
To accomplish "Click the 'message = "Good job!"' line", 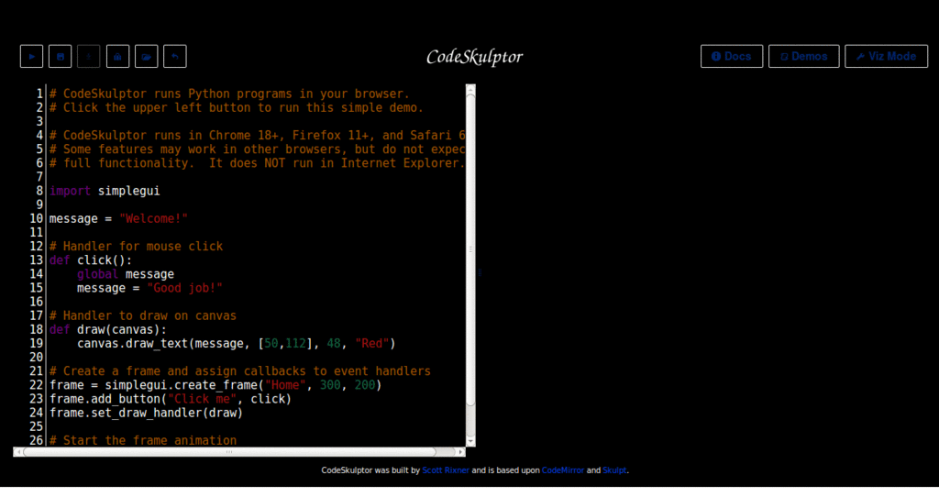I will pos(149,288).
